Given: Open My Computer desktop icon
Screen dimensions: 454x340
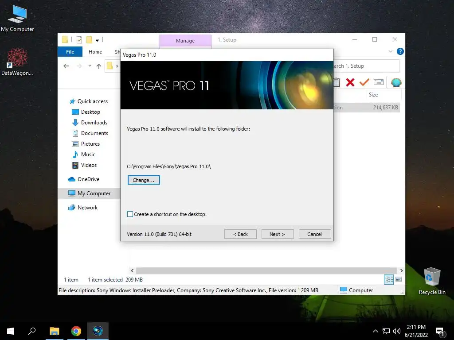Looking at the screenshot, I should pos(17,19).
